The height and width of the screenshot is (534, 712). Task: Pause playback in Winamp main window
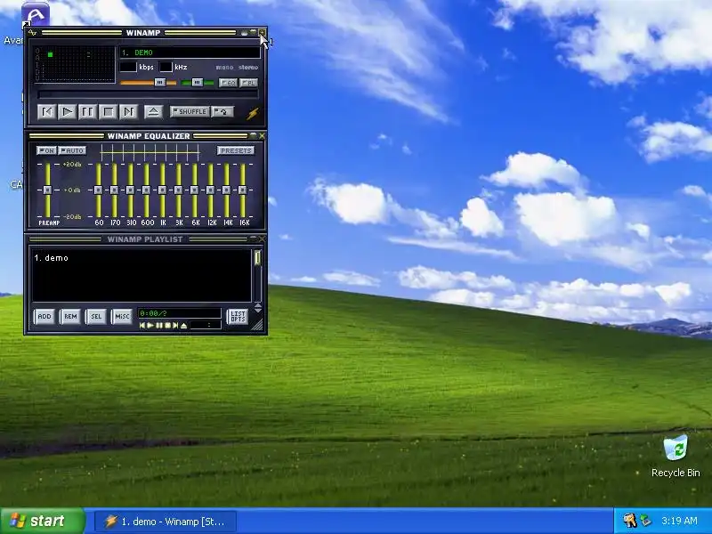87,112
